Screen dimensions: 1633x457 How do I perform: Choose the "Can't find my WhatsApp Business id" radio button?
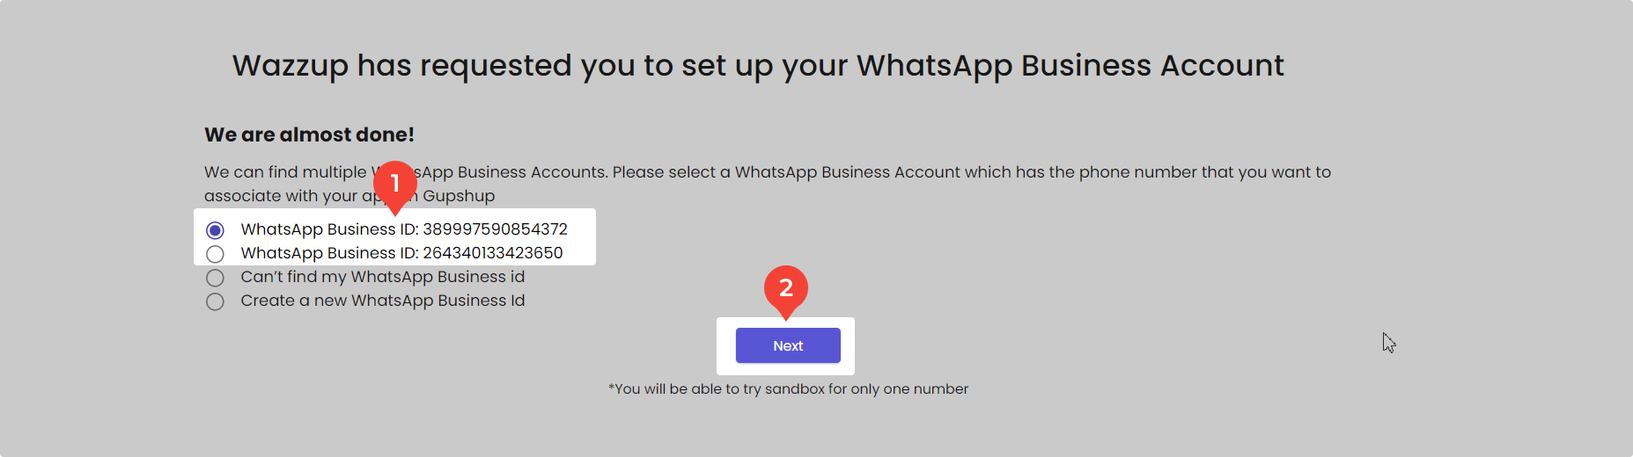pyautogui.click(x=215, y=278)
